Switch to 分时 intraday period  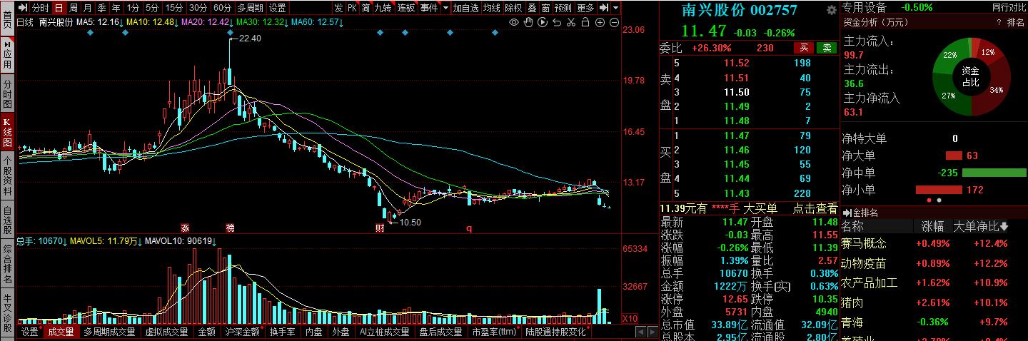(x=40, y=8)
